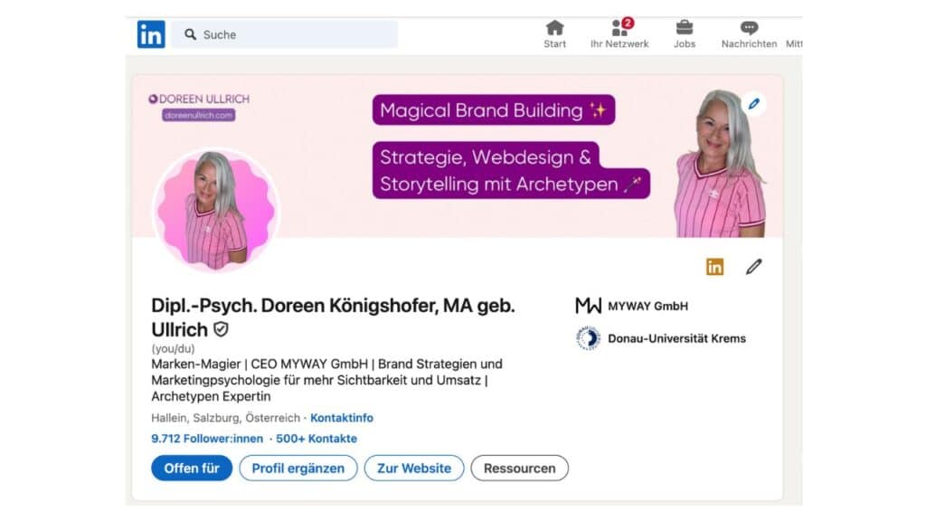Click the gold LinkedIn Premium badge icon
This screenshot has width=926, height=521.
714,267
